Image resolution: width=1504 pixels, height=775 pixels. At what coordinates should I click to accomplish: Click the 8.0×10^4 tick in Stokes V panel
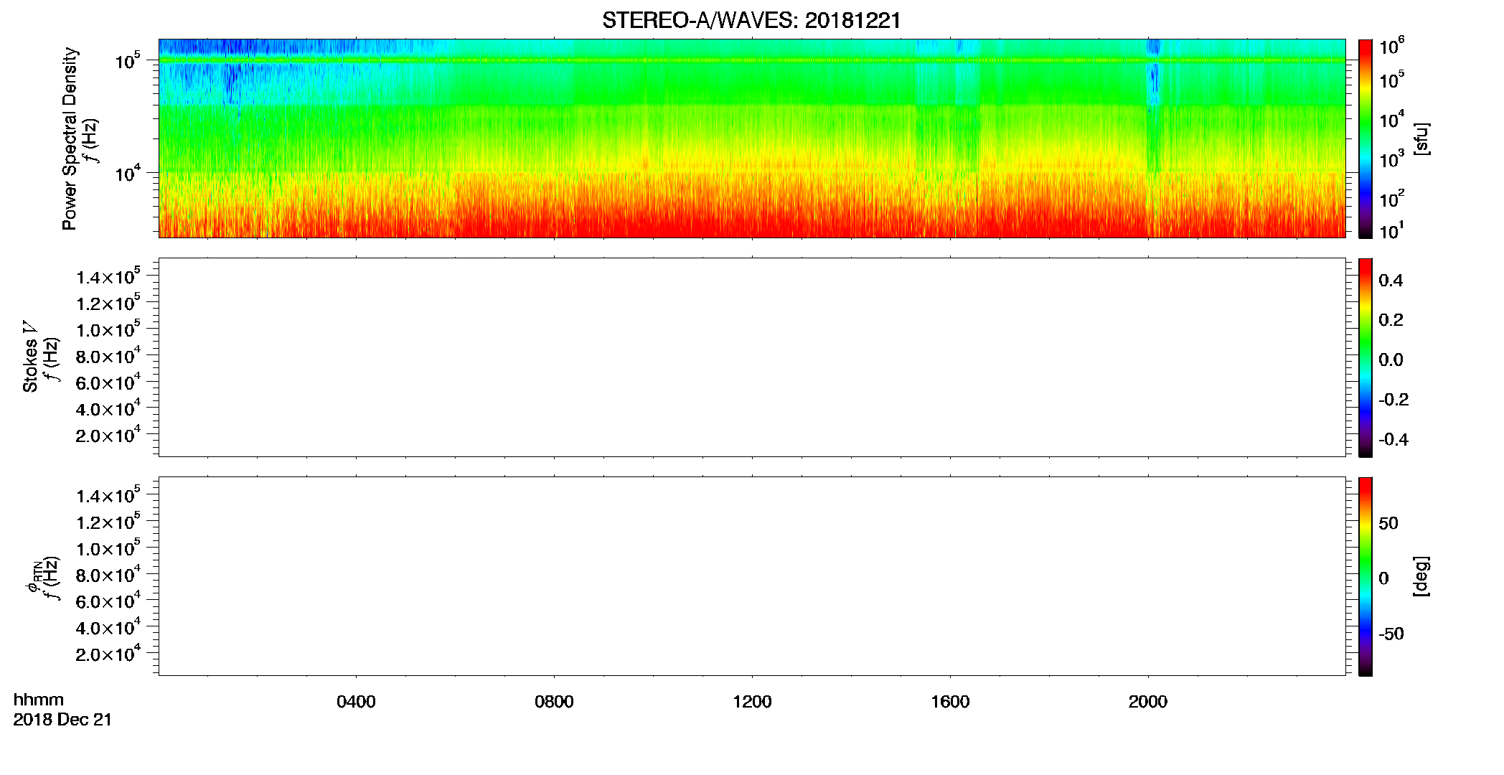pos(108,355)
